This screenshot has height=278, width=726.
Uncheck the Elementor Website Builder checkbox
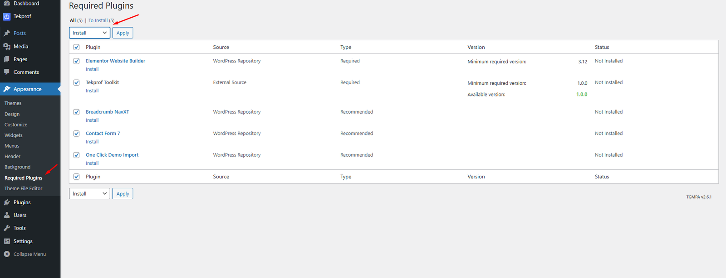tap(77, 61)
